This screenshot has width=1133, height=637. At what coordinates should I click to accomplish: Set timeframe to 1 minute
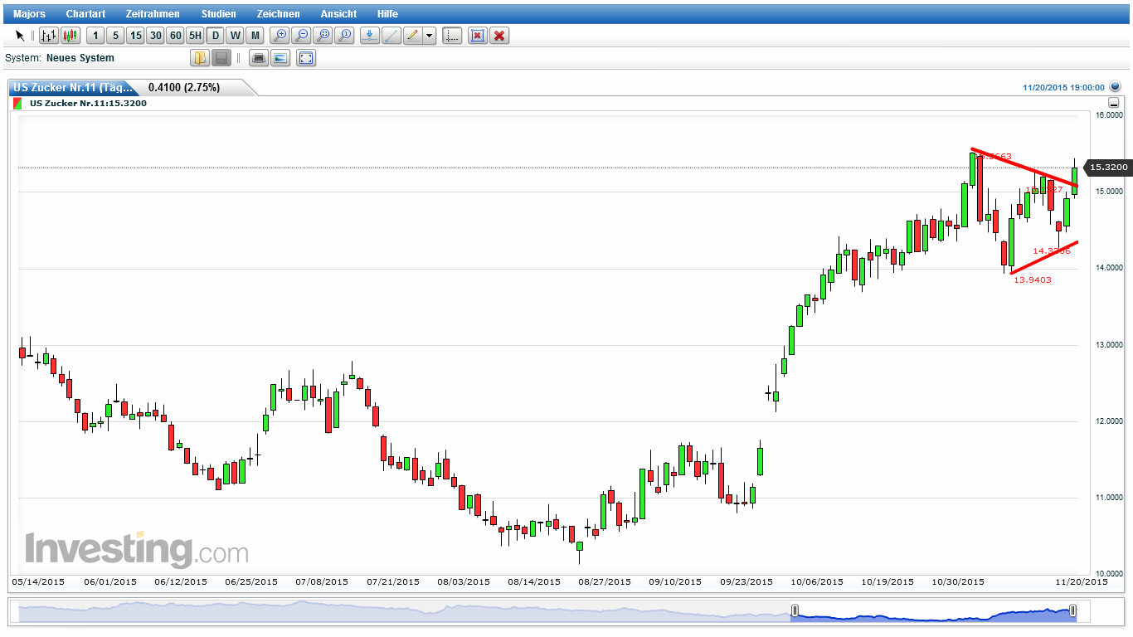click(95, 36)
